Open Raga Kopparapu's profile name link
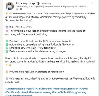99x96 pixels. (26, 3)
